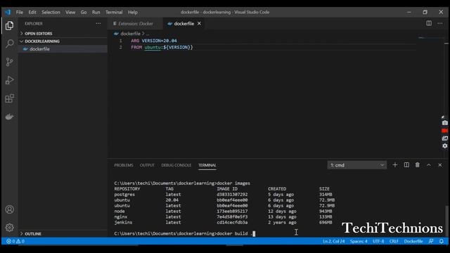Kill the terminal with trash icon
This screenshot has width=450, height=253.
[x=417, y=165]
